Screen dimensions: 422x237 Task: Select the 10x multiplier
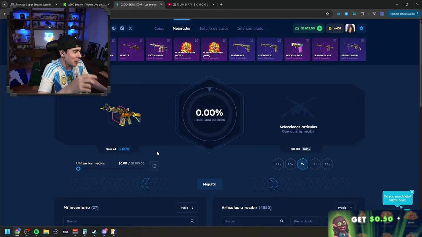327,164
